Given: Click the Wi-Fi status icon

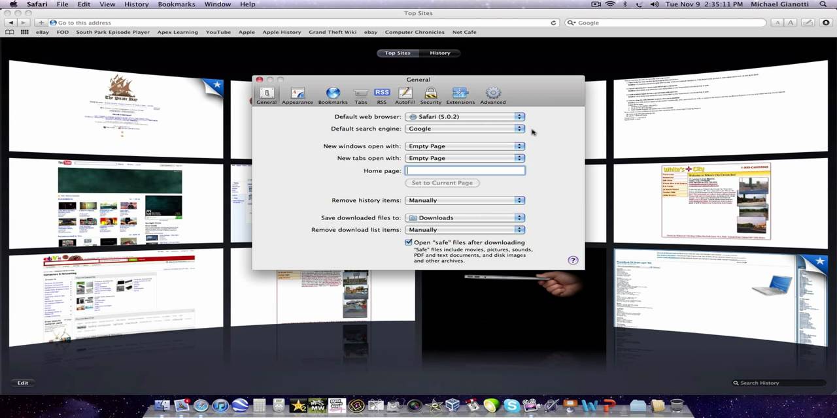Looking at the screenshot, I should pyautogui.click(x=611, y=4).
